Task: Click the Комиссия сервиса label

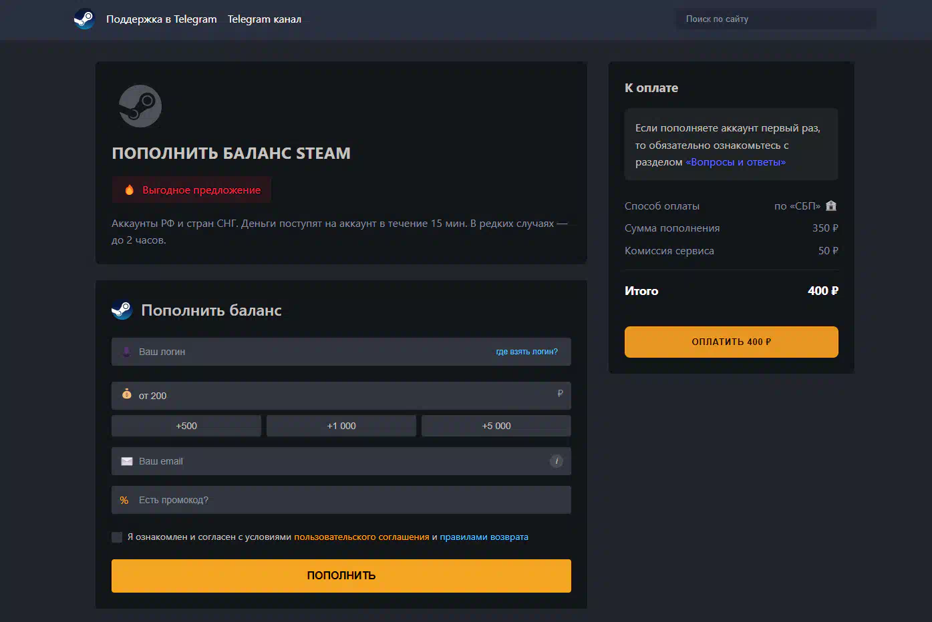Action: coord(669,251)
